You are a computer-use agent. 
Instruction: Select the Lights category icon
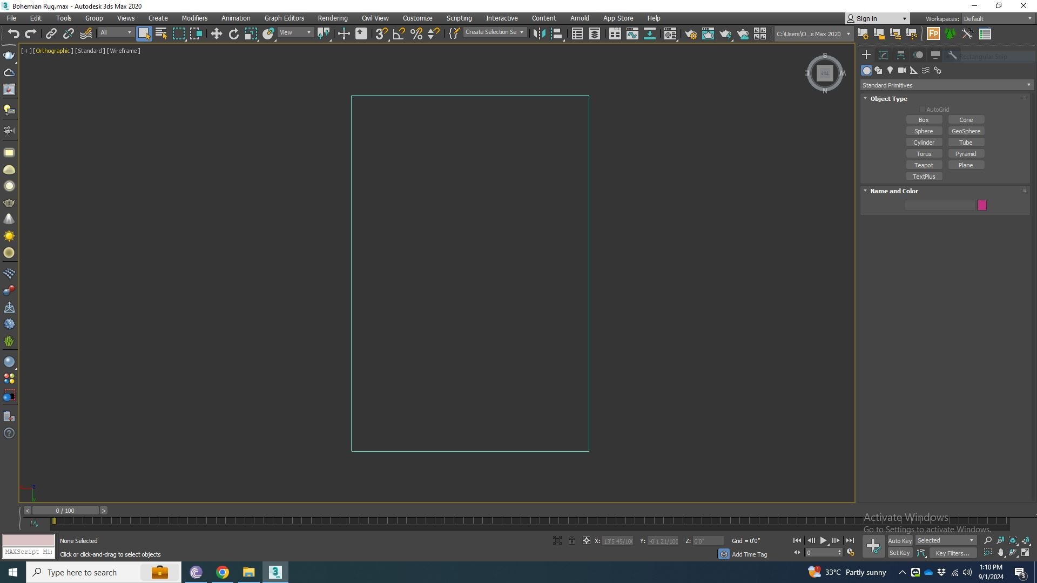[x=890, y=70]
